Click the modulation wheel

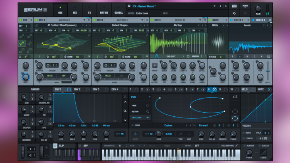42,152
